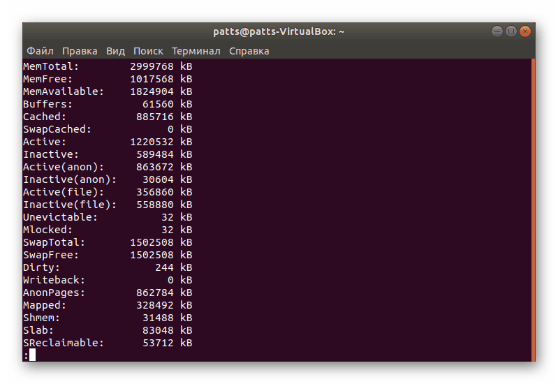558x384 pixels.
Task: Click the Inactive(file): label
Action: pyautogui.click(x=70, y=205)
